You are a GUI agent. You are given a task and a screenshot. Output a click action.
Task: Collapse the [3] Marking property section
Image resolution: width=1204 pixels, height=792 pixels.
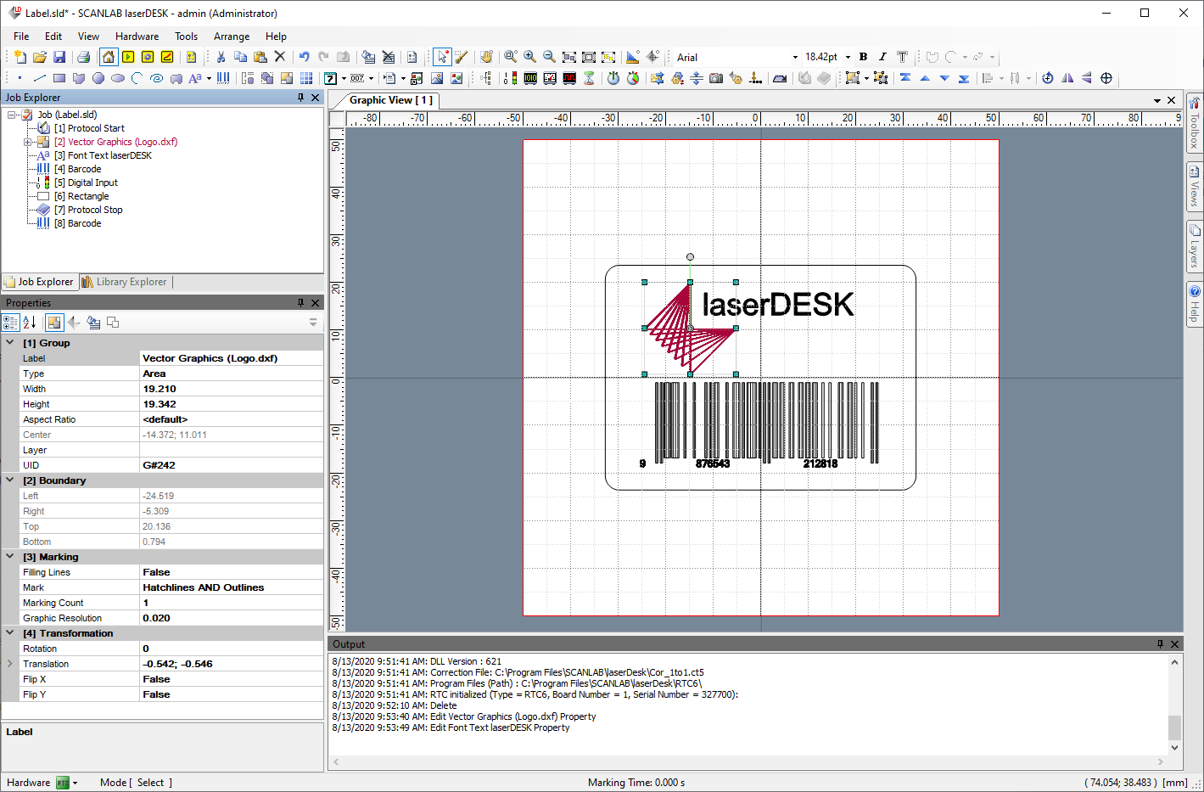tap(10, 557)
